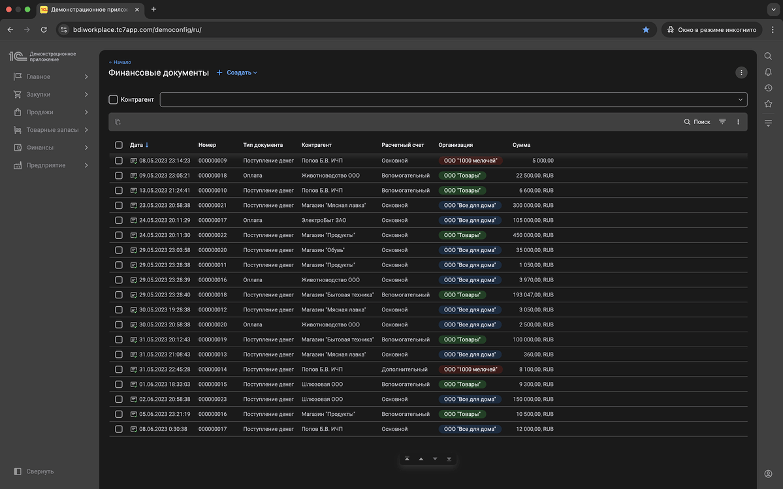Check row dated 24.05.2023 20:11:29
This screenshot has height=489, width=783.
[x=119, y=220]
